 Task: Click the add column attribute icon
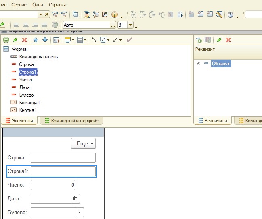[x=208, y=40]
